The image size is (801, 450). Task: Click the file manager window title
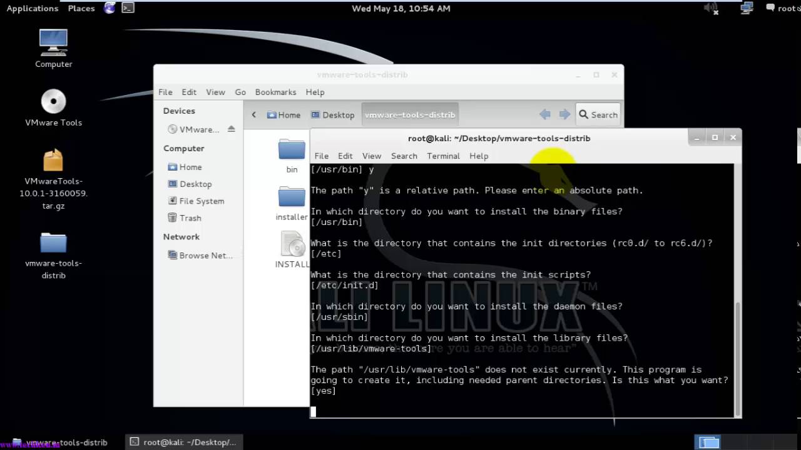tap(362, 74)
